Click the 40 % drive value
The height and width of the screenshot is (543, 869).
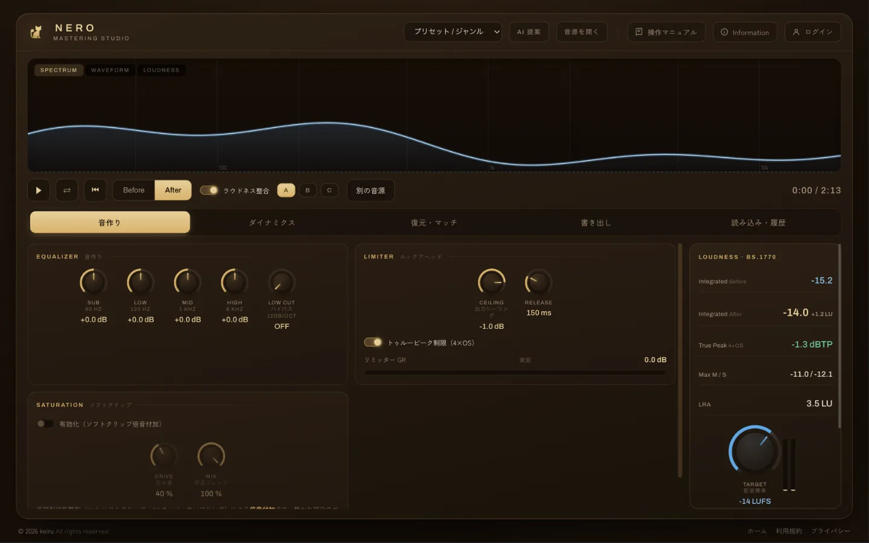164,494
